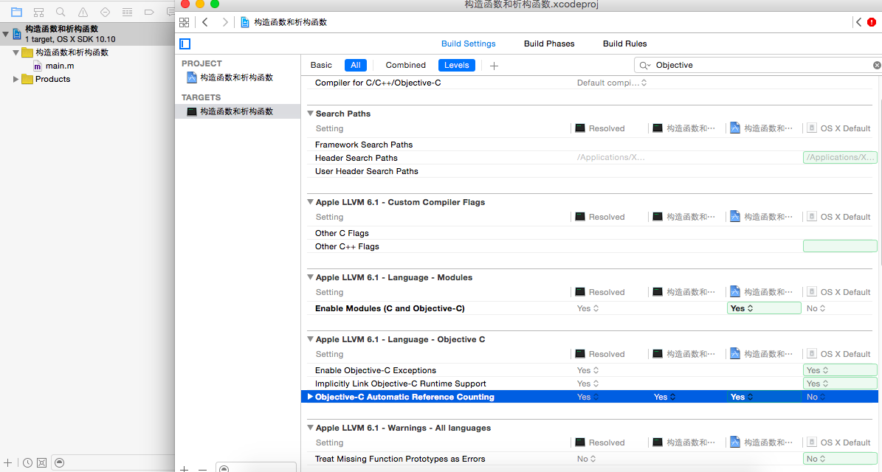Open the Issue navigator warning icon
The width and height of the screenshot is (882, 472).
click(x=83, y=12)
